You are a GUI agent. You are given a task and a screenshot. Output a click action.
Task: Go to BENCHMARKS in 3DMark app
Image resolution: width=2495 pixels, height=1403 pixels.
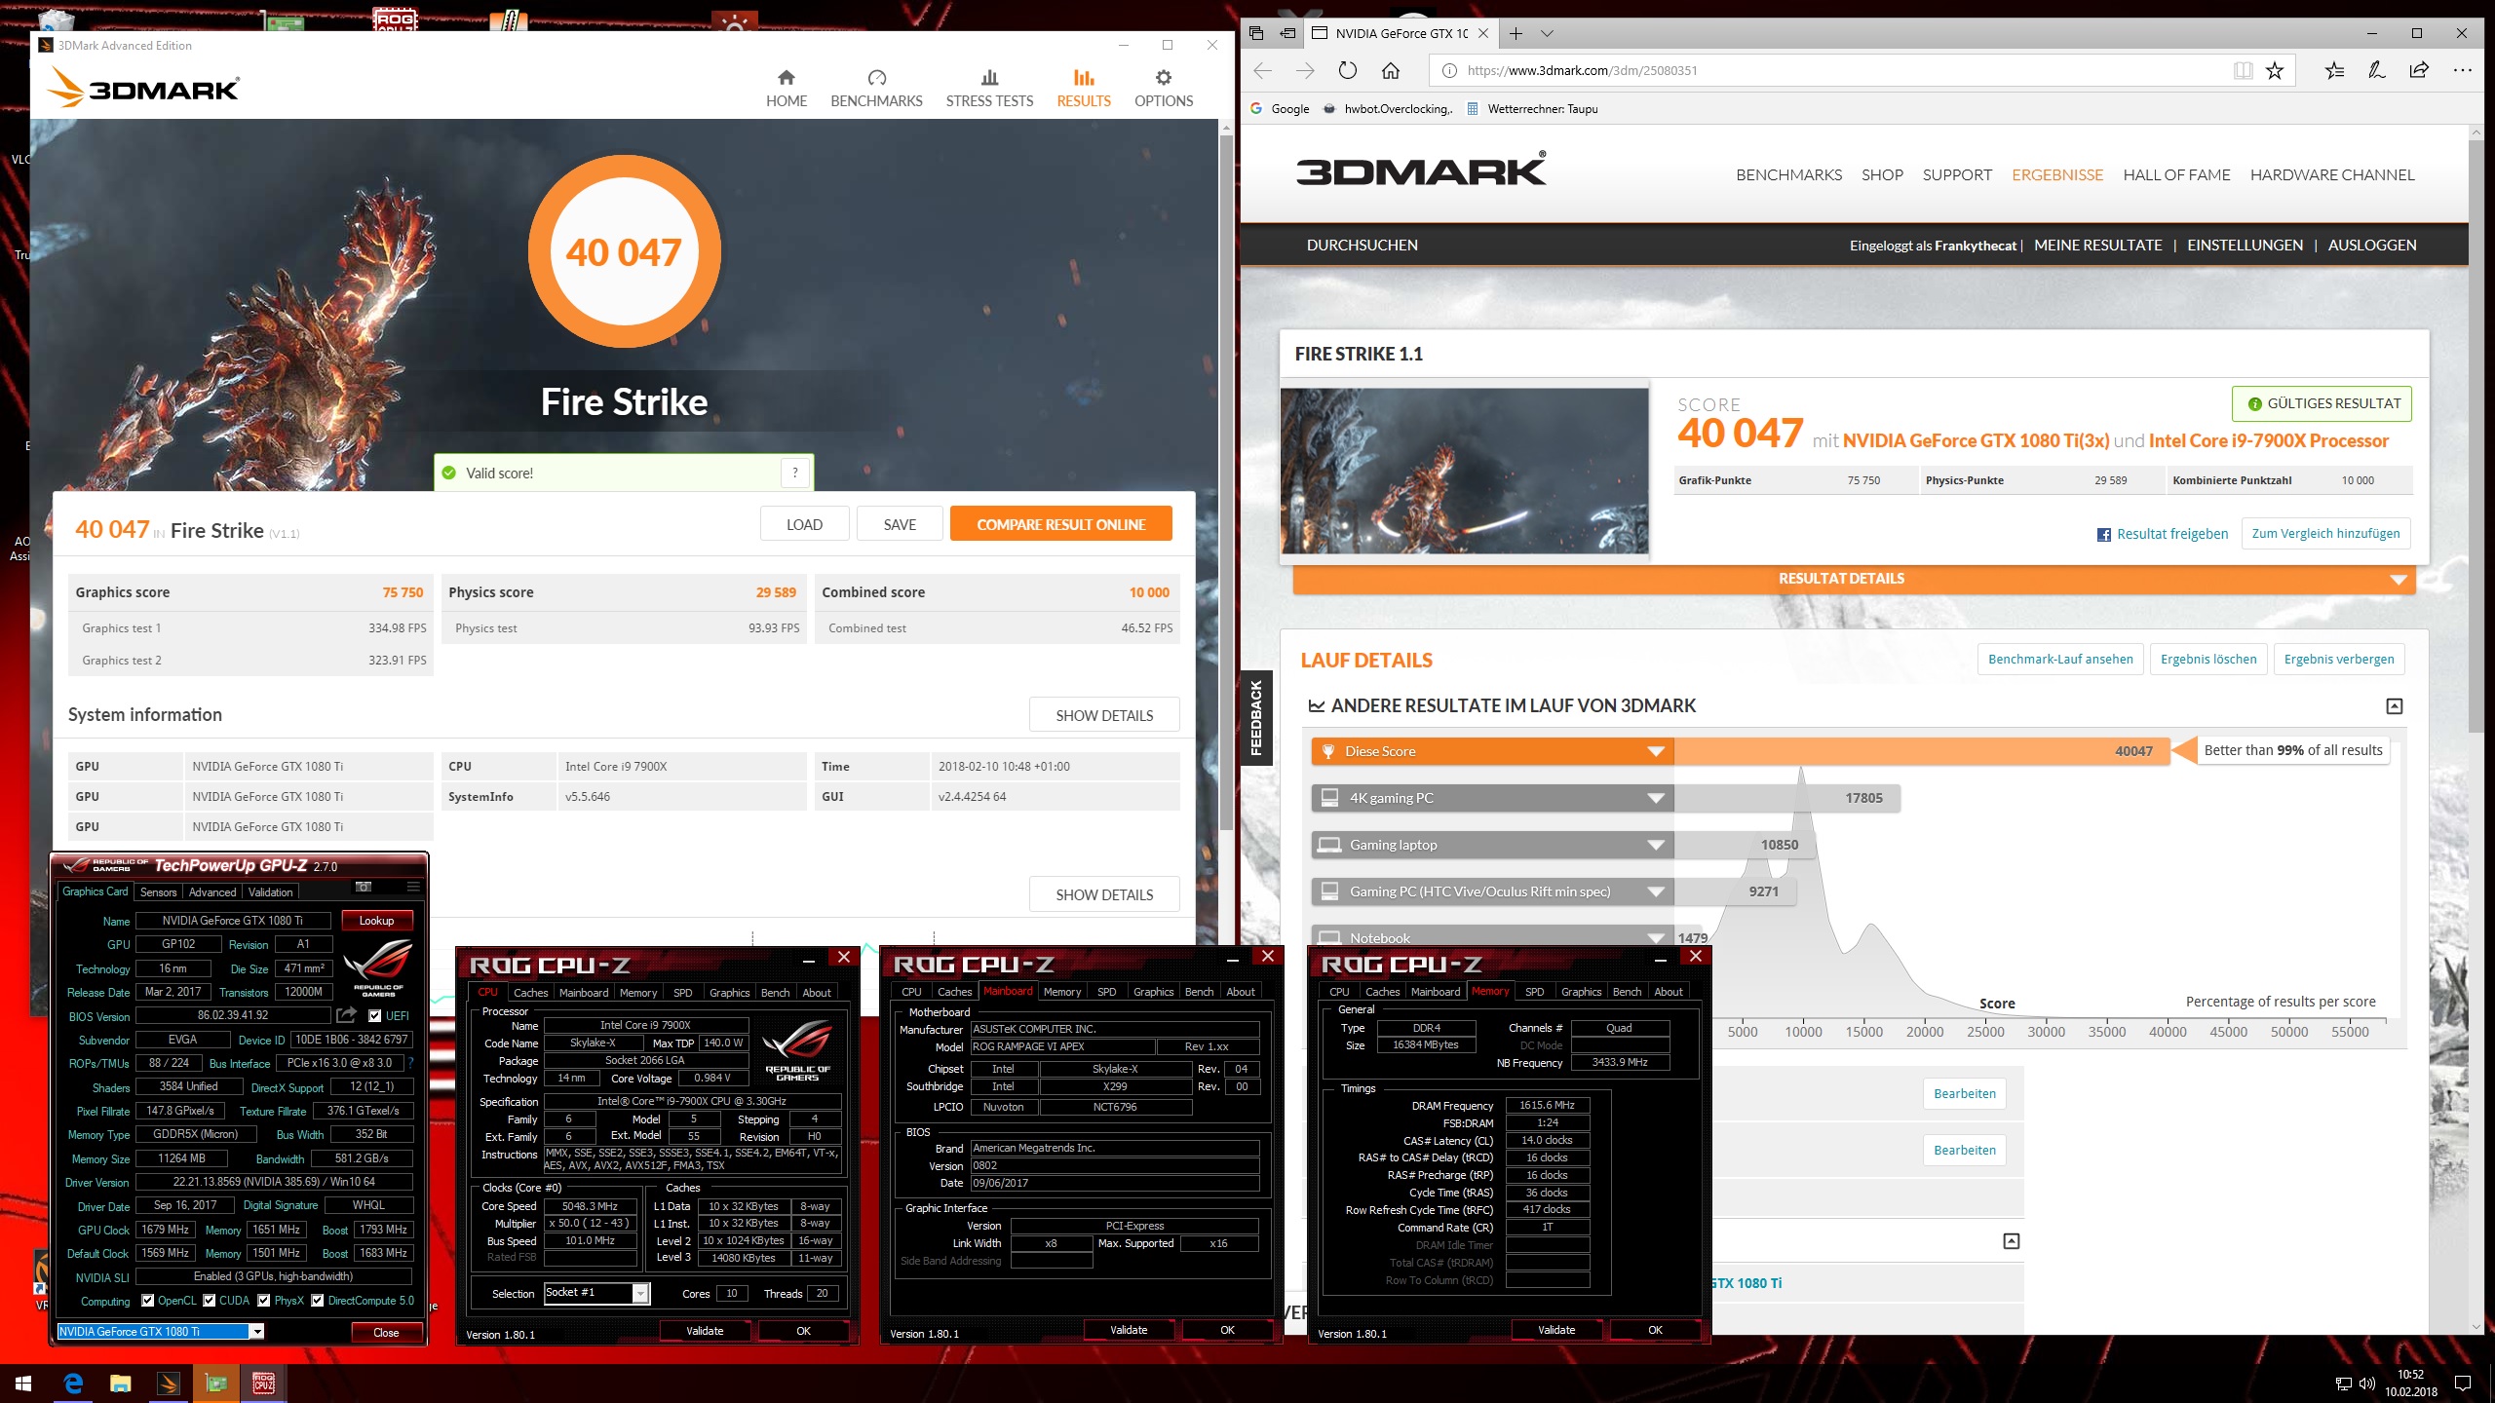(x=876, y=88)
